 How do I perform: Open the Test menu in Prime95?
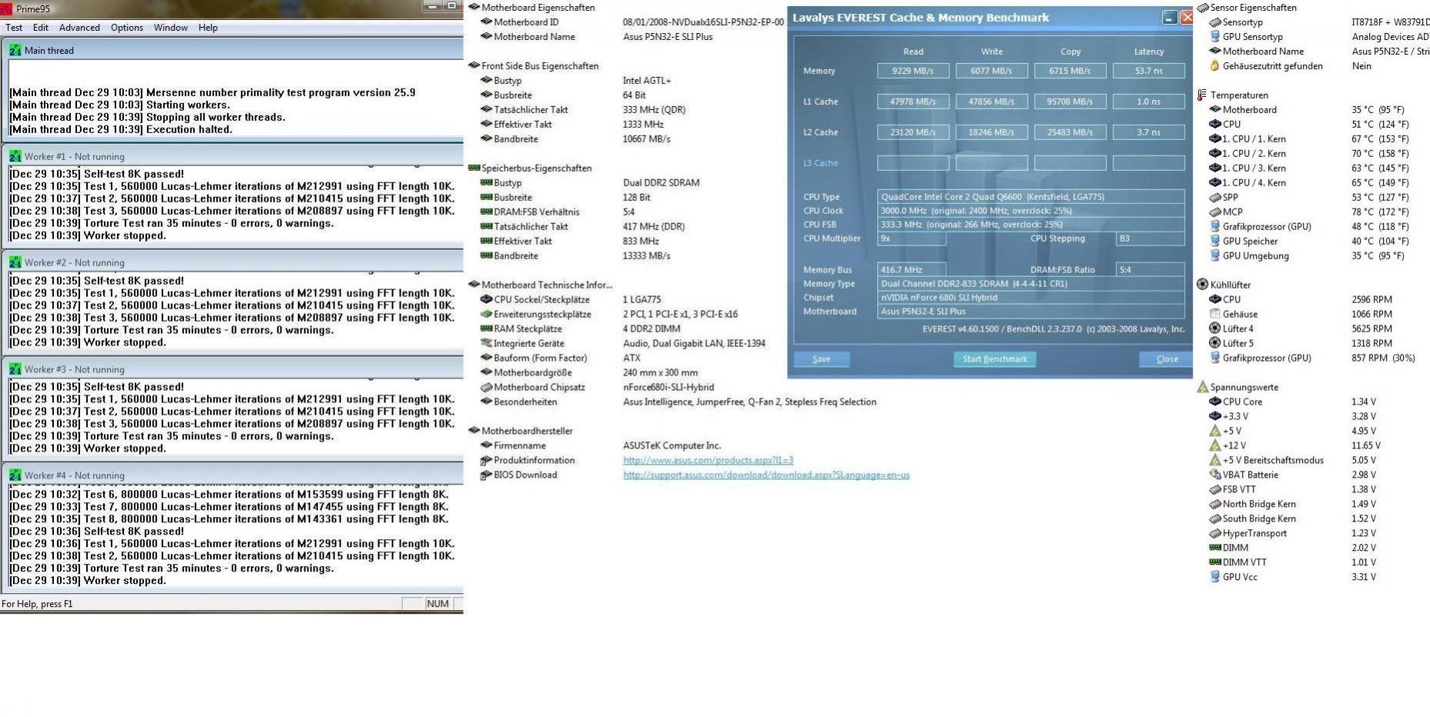coord(14,27)
